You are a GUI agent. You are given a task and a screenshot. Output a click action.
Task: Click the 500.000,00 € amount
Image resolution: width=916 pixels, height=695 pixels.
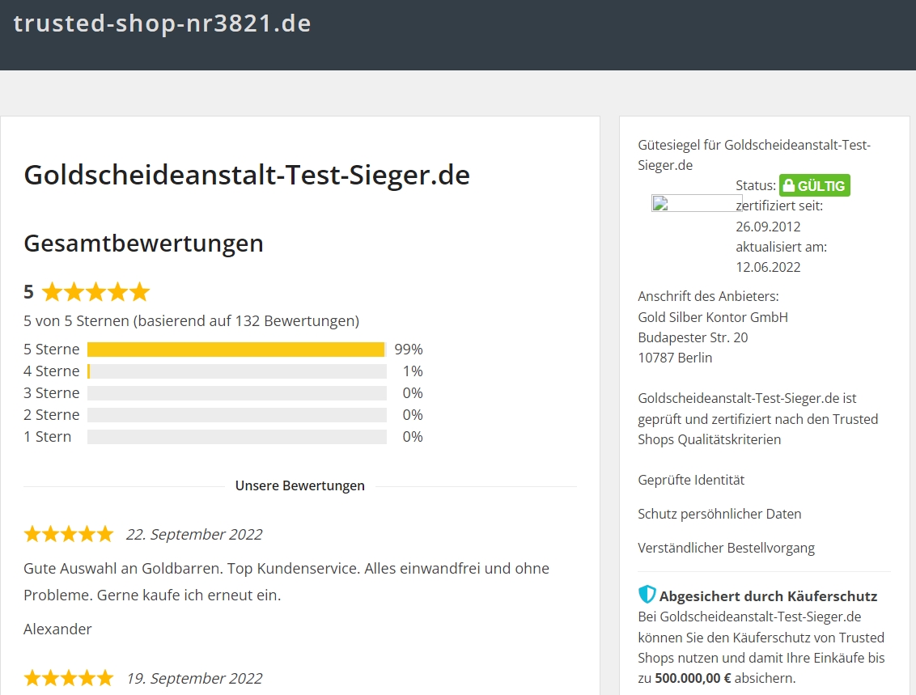click(693, 679)
